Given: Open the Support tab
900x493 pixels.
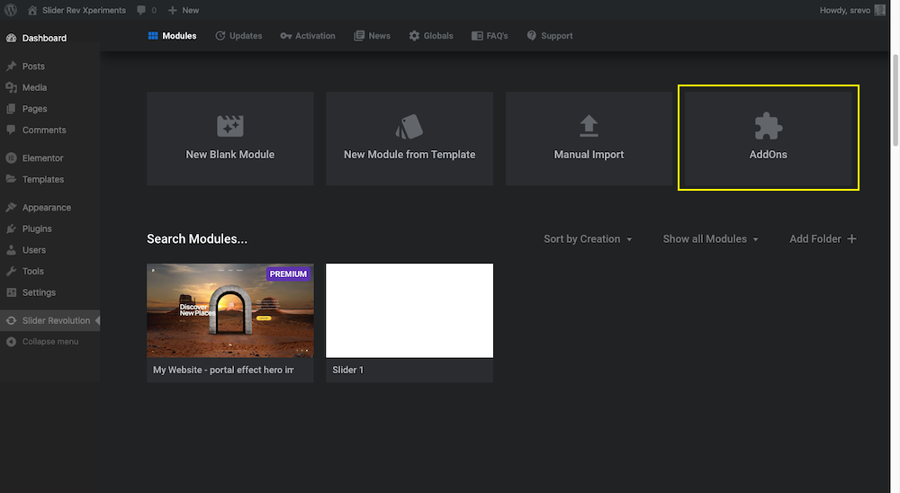Looking at the screenshot, I should tap(550, 36).
